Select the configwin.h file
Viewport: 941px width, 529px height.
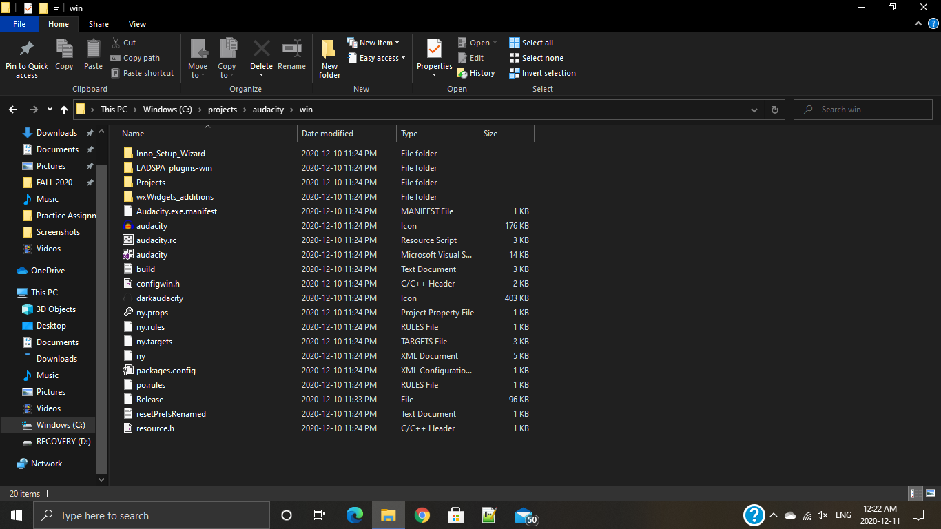pyautogui.click(x=158, y=284)
